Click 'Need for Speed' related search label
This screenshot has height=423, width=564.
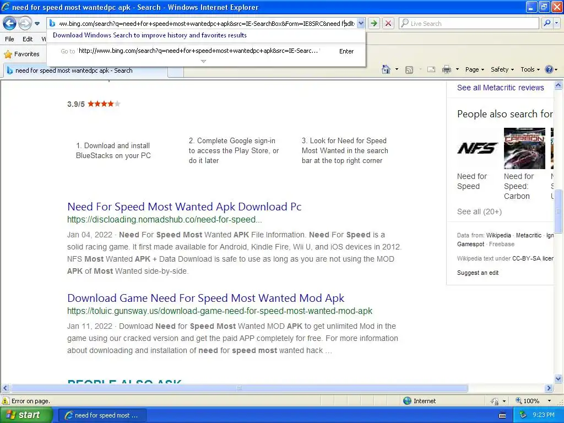[x=471, y=181]
